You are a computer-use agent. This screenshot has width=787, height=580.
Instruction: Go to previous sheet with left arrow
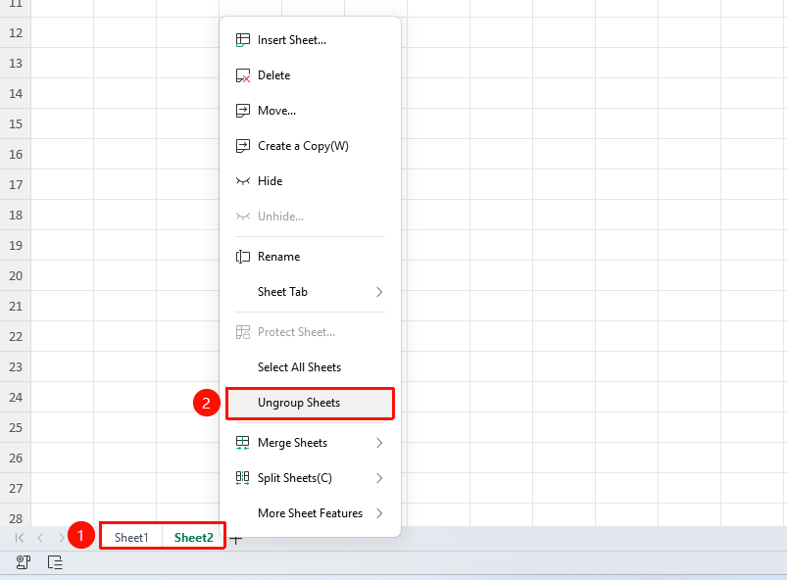(x=40, y=538)
